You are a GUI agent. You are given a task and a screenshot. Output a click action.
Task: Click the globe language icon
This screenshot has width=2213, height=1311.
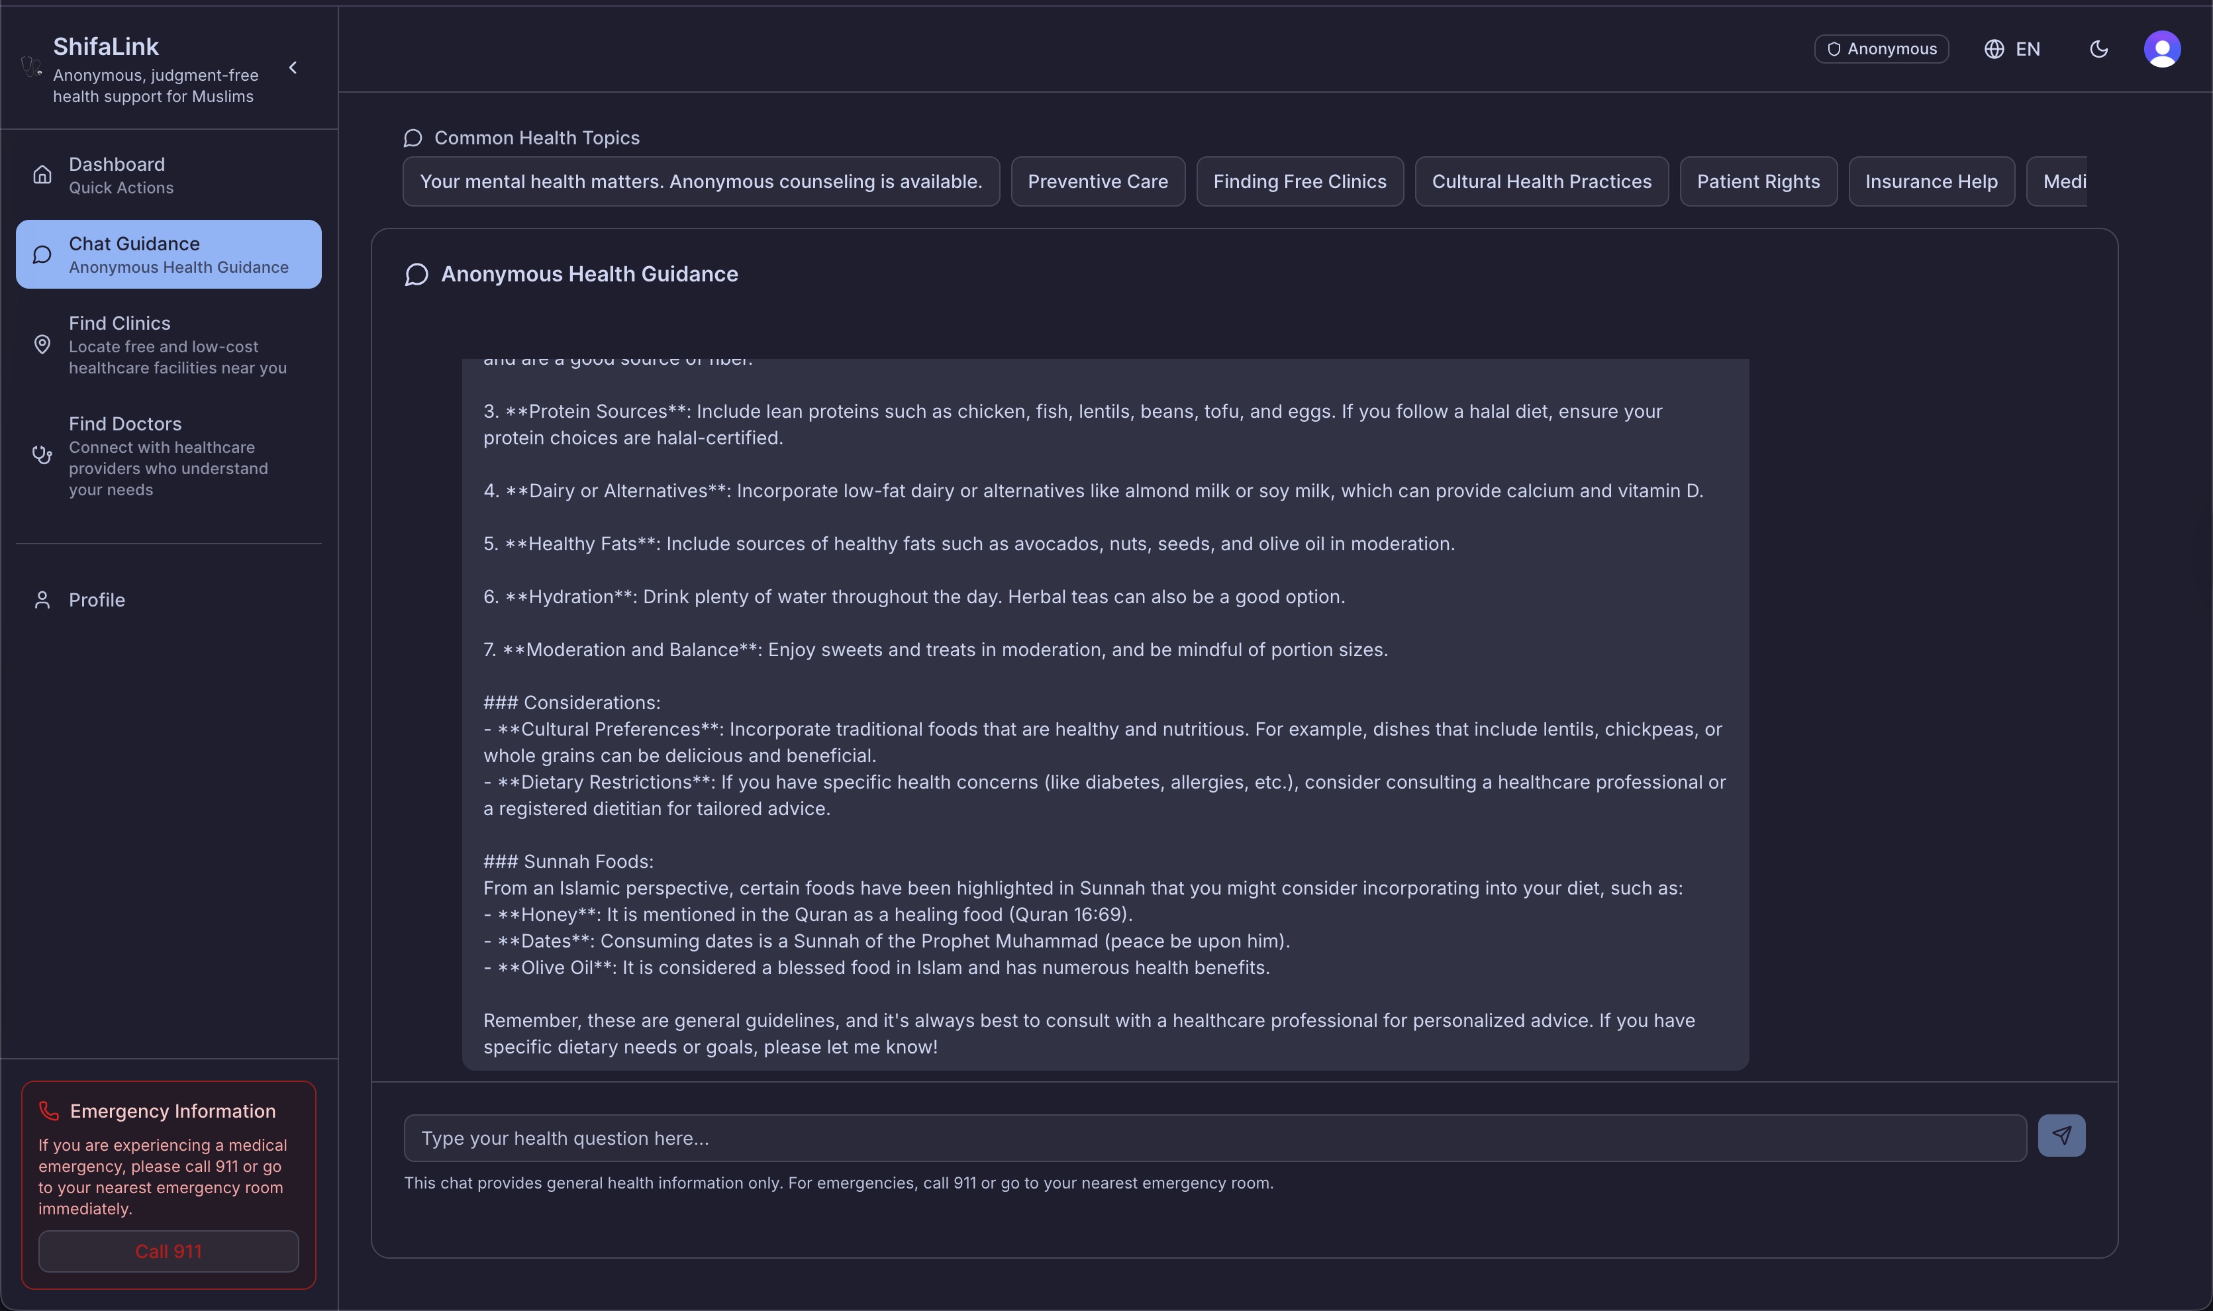pos(1994,50)
